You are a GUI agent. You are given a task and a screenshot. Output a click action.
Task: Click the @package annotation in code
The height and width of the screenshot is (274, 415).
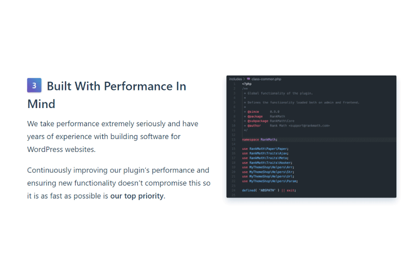255,116
